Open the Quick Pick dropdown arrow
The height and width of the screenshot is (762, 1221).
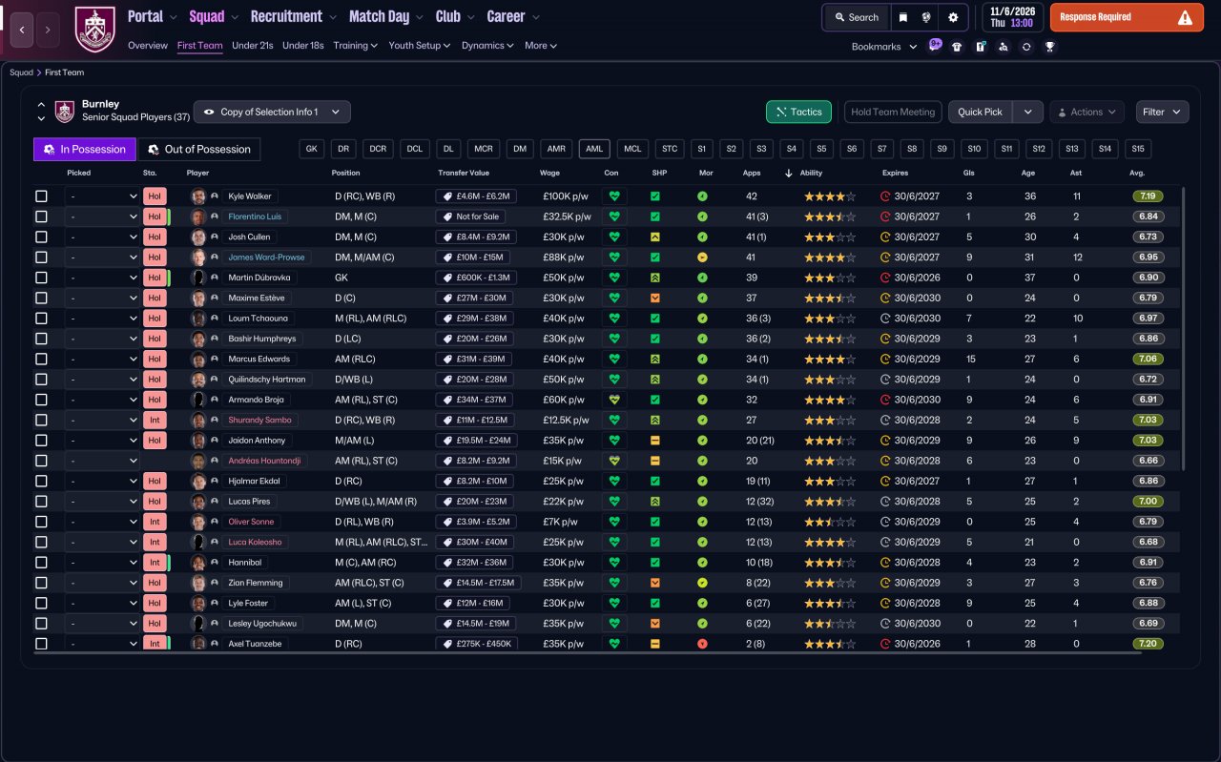(x=1027, y=112)
